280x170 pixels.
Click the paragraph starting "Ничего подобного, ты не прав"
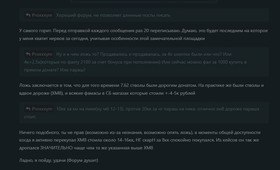140,140
